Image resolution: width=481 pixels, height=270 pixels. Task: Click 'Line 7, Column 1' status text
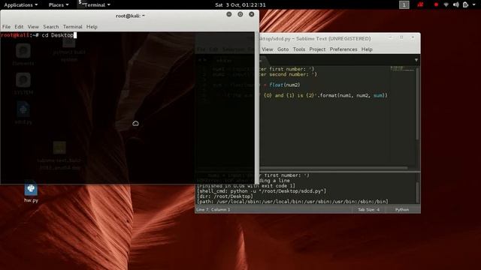point(213,210)
